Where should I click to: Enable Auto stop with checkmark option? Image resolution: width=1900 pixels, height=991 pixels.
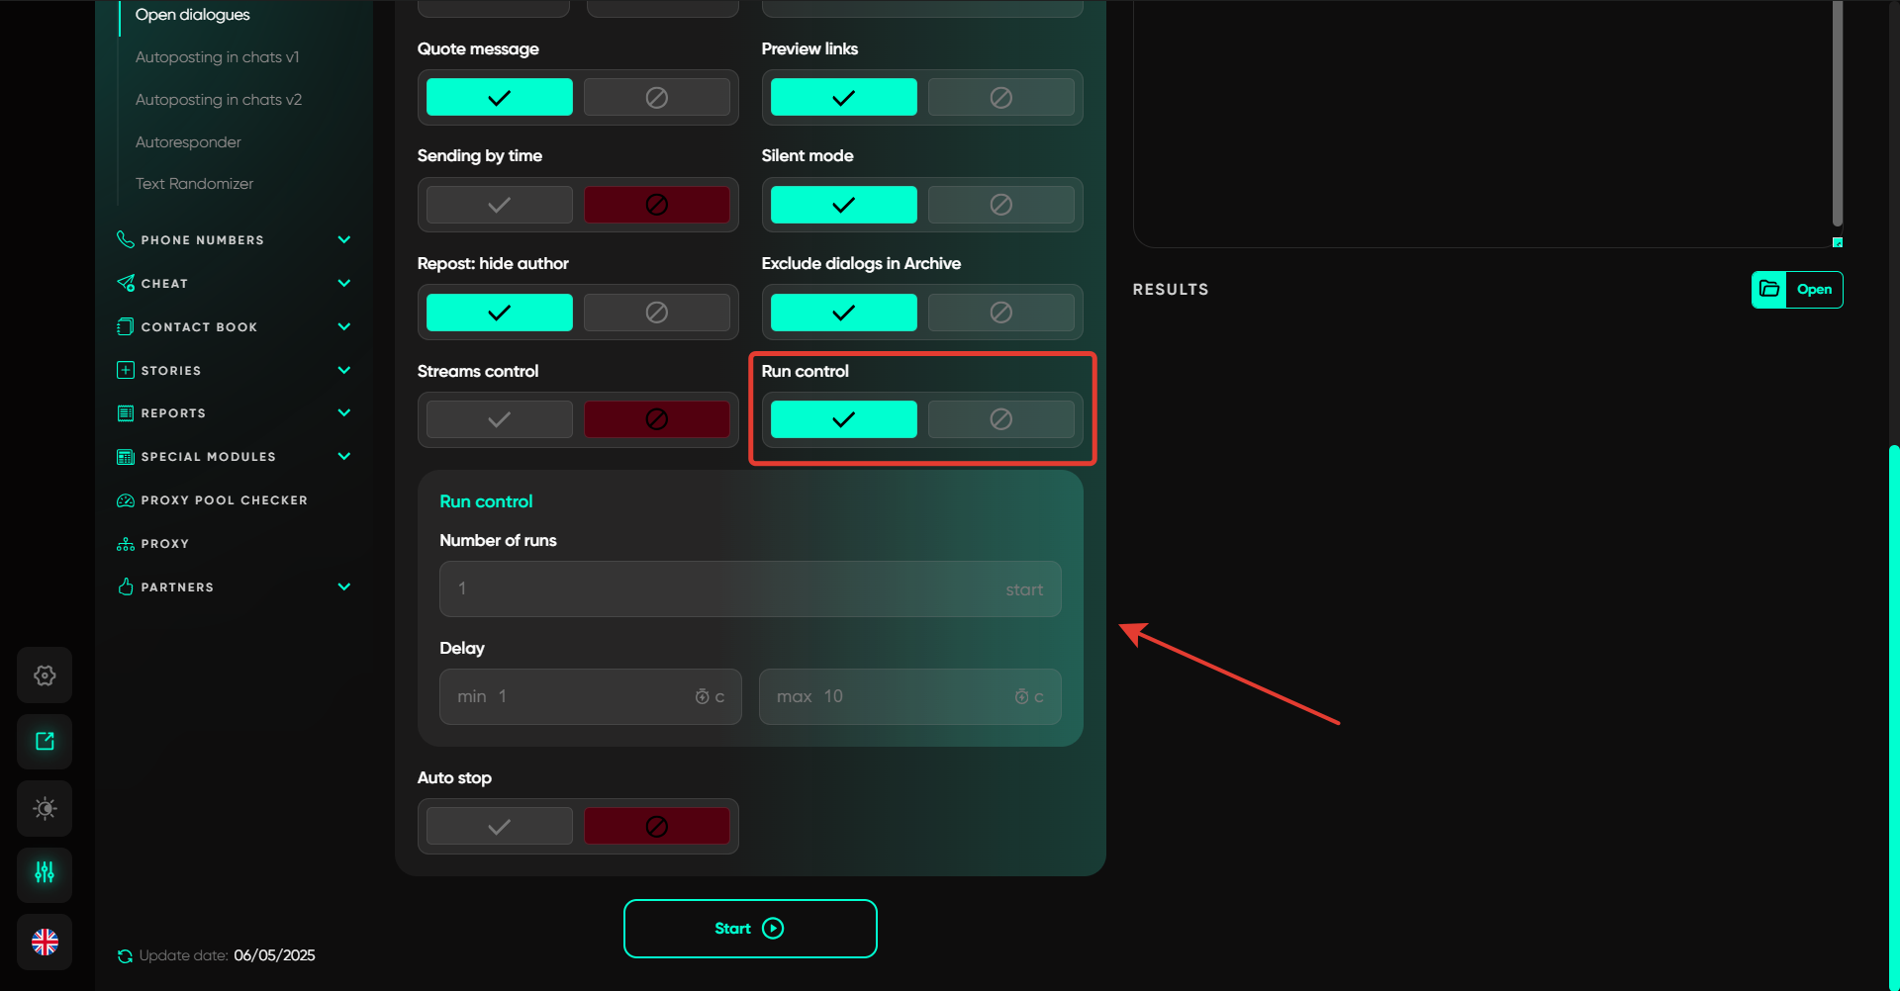[x=499, y=827]
